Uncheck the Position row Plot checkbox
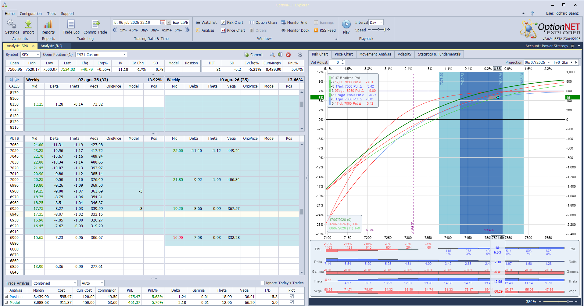 (x=292, y=297)
